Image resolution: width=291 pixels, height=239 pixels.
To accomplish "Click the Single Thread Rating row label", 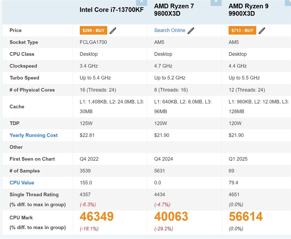I will [x=34, y=194].
